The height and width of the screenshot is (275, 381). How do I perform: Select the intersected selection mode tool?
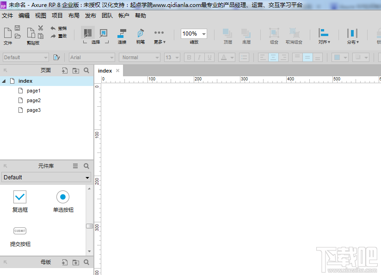[88, 33]
